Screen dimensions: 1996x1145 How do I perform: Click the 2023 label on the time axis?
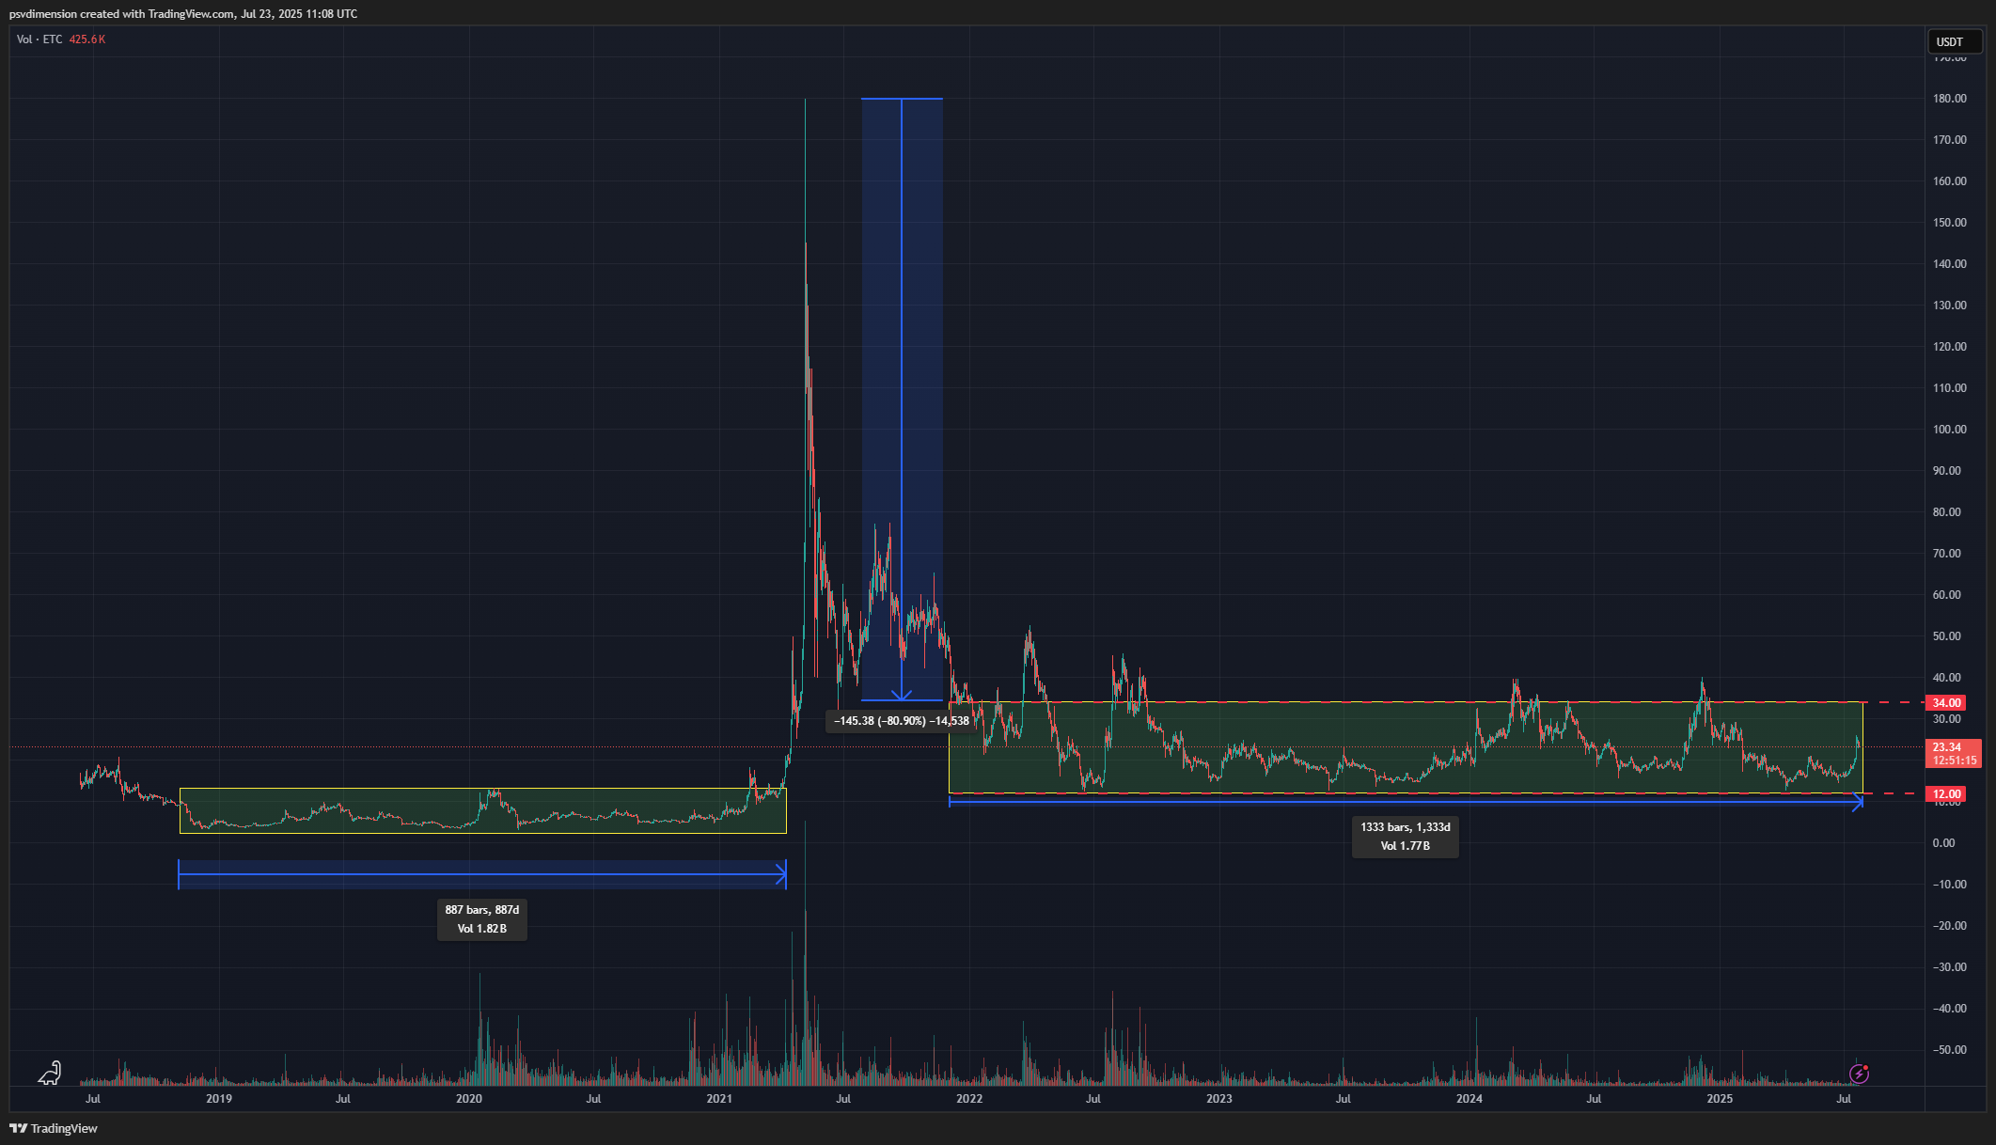1219,1099
